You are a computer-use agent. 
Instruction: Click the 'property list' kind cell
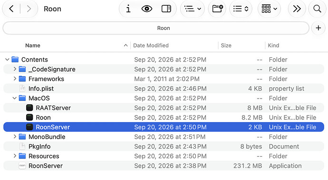[286, 89]
